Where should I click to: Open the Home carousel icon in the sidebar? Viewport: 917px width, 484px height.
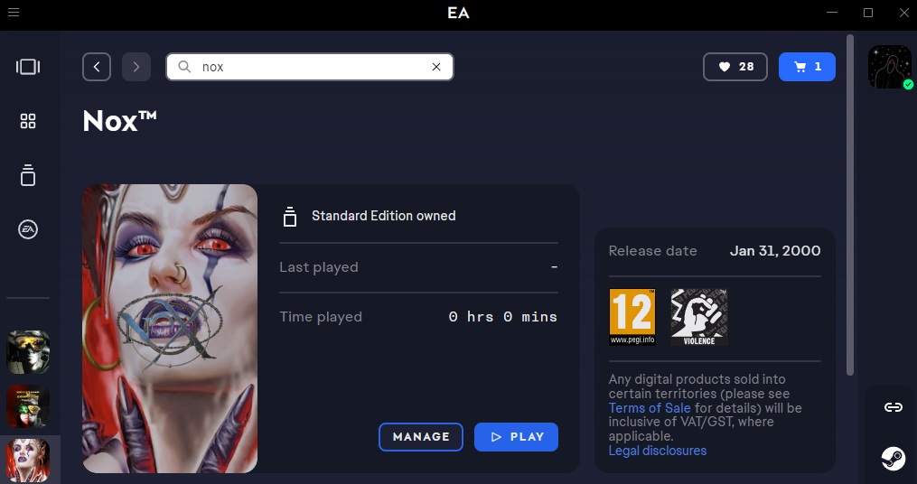(x=28, y=67)
